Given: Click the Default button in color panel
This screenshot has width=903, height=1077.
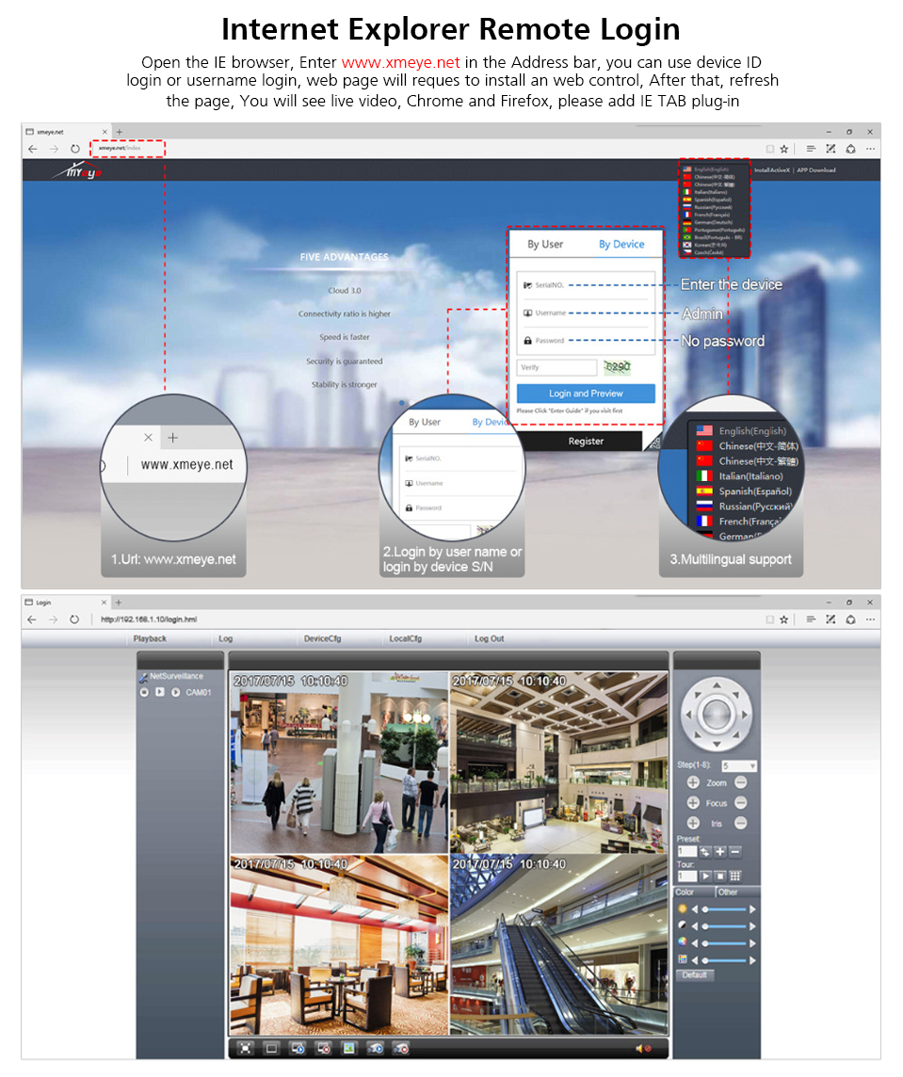Looking at the screenshot, I should tap(695, 975).
